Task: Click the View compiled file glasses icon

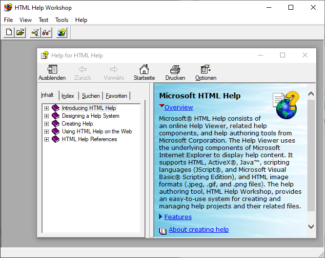Action: pyautogui.click(x=46, y=33)
